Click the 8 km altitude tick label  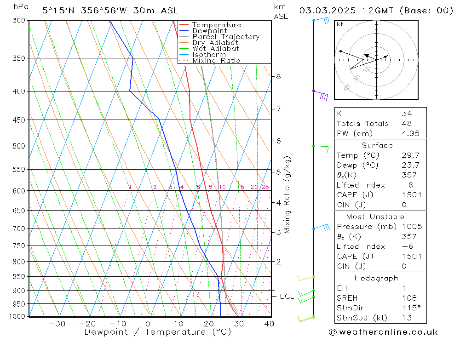coord(278,77)
